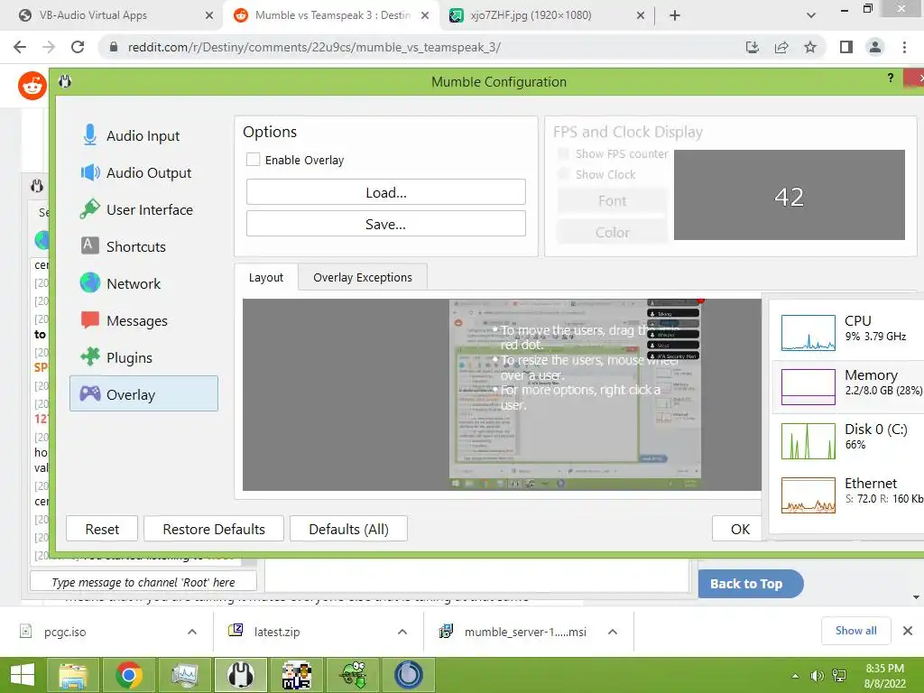Open the latest.zip downloaded file
Viewport: 924px width, 693px height.
(276, 632)
